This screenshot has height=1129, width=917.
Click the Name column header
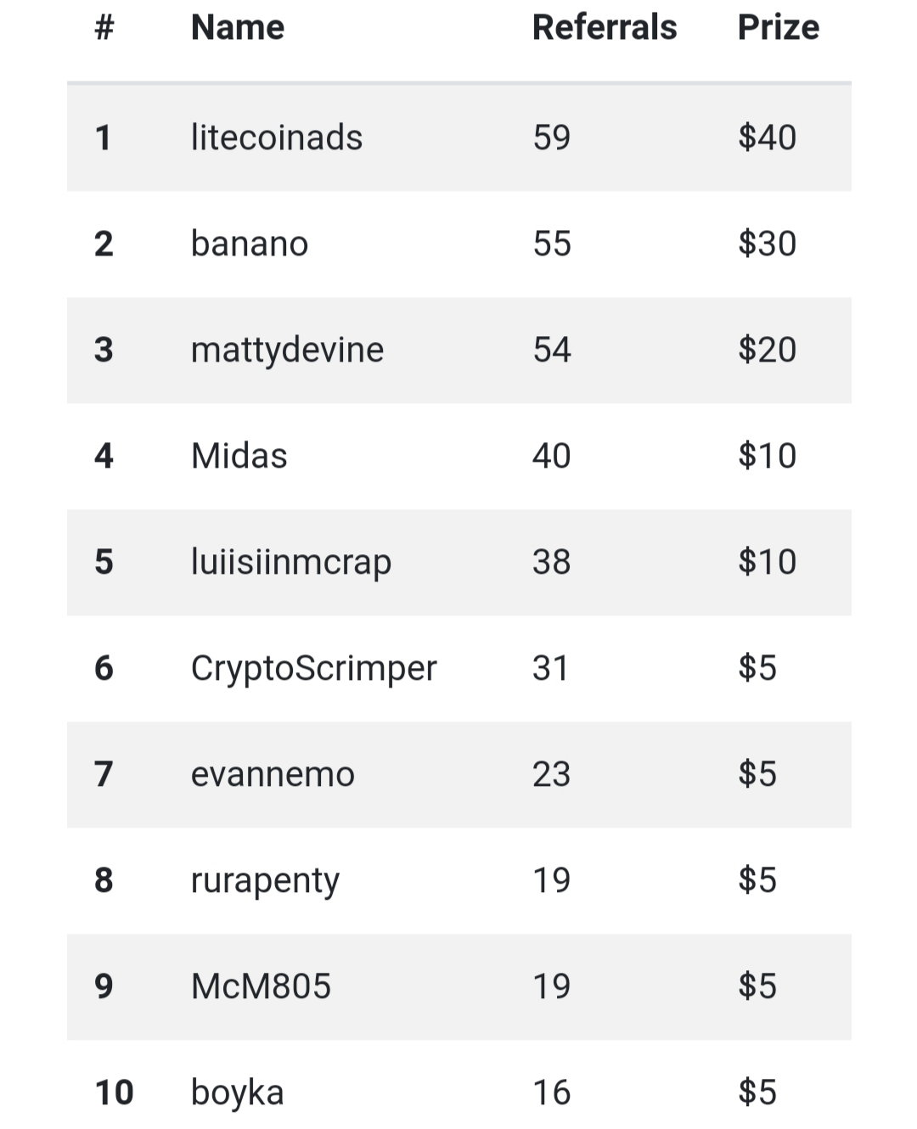tap(238, 27)
